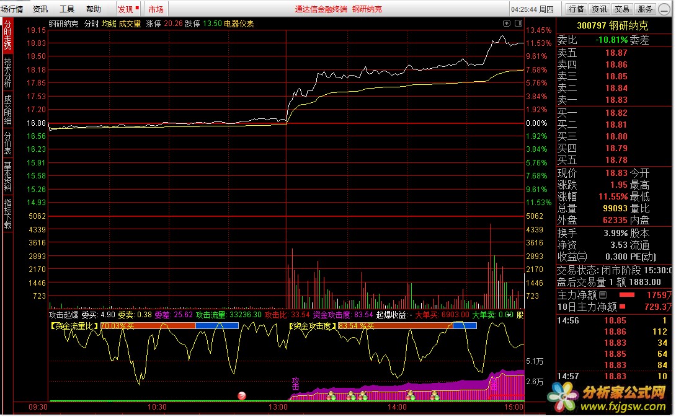Click the 交易 button
This screenshot has width=676, height=417.
tap(622, 9)
